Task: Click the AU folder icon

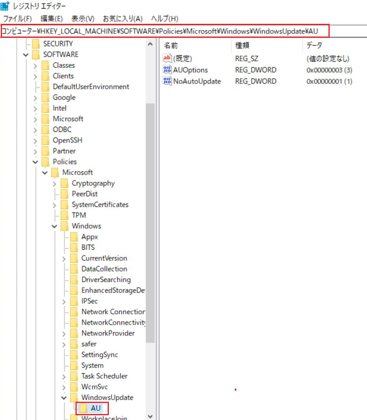Action: (x=83, y=408)
